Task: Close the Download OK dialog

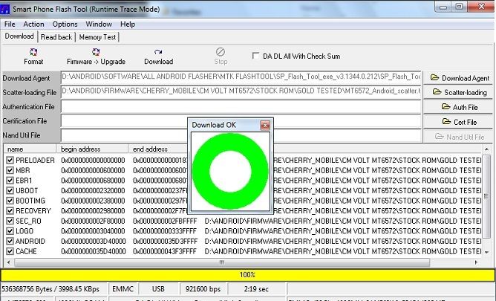Action: tap(265, 126)
